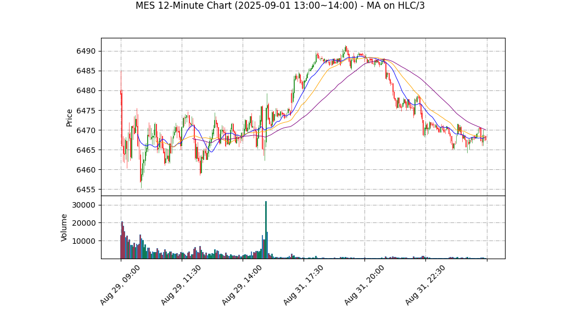Click the Aug 31, 22:30 time label

tap(425, 285)
